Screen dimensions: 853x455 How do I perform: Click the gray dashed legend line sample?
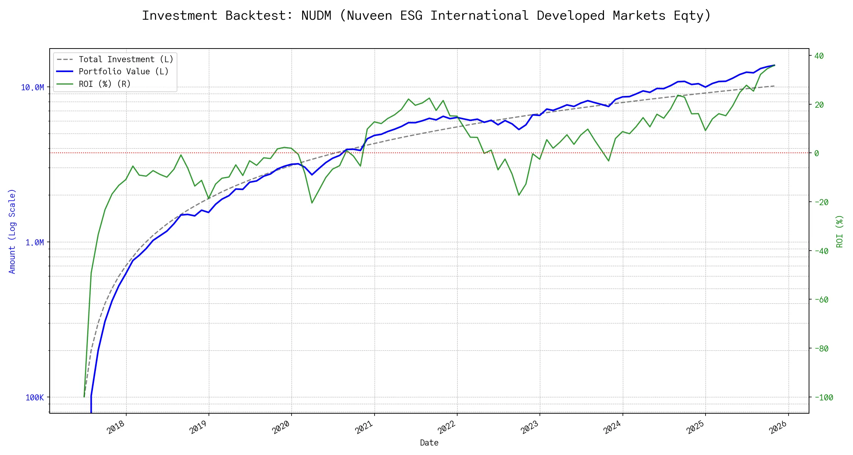tap(65, 60)
